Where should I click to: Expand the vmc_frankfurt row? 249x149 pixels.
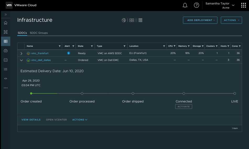(x=21, y=53)
